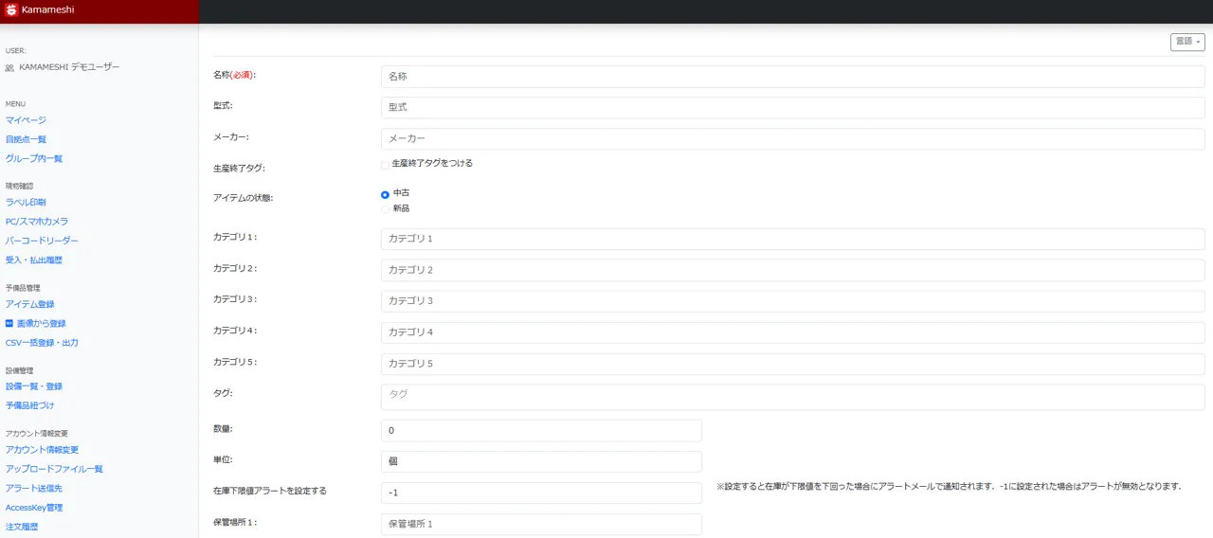Select the 新品 radio button

(385, 208)
